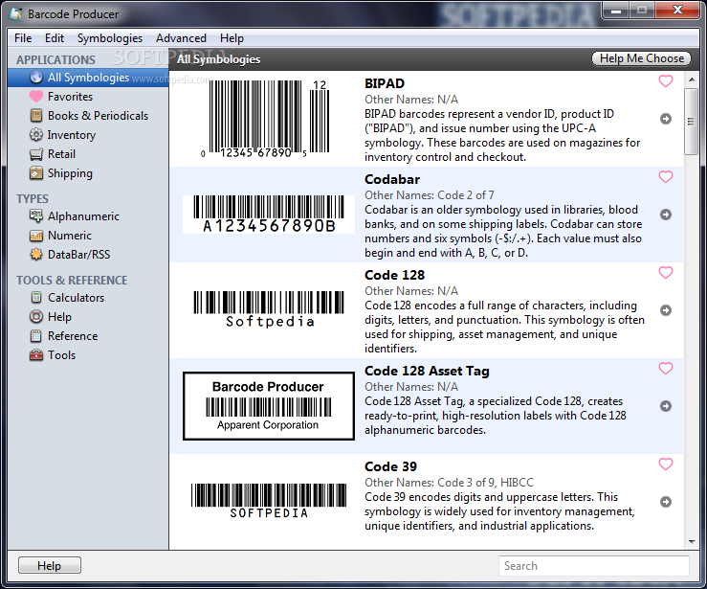Click the Help lifebuoy icon in sidebar
The width and height of the screenshot is (707, 589).
point(36,316)
